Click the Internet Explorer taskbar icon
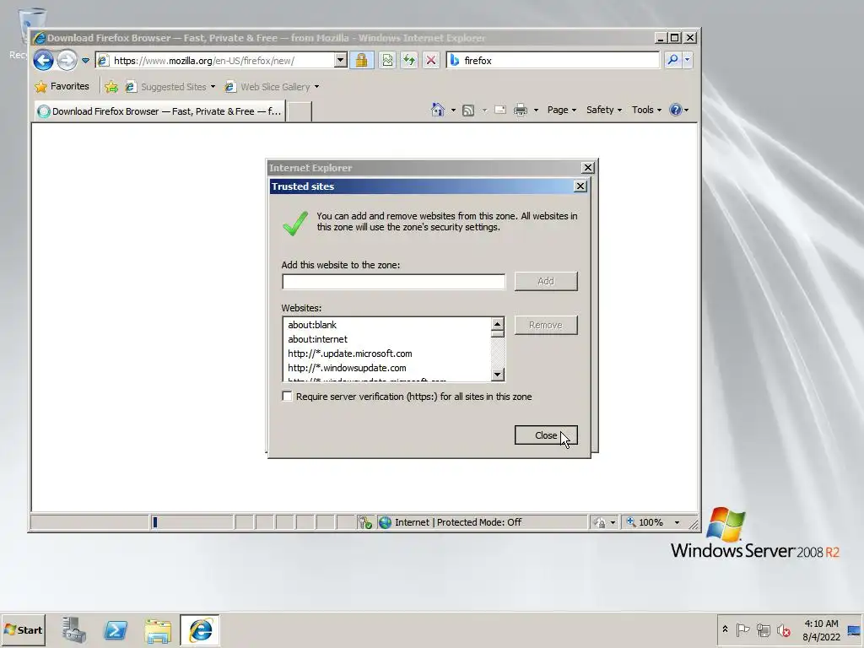Viewport: 864px width, 648px height. (200, 629)
